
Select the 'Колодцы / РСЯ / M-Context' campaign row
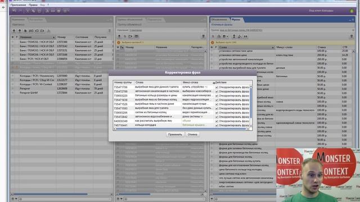coord(62,84)
